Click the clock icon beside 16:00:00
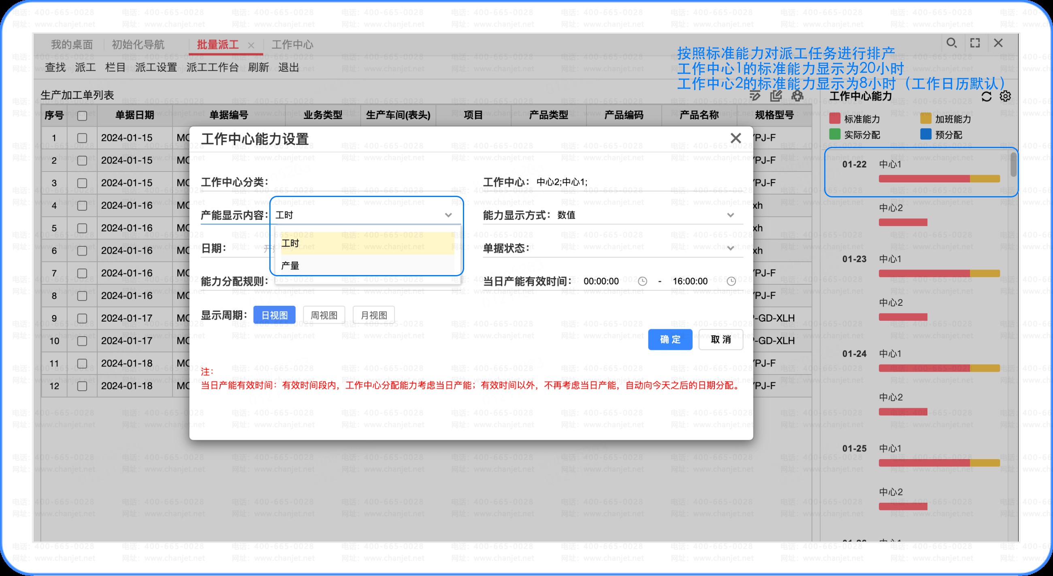This screenshot has height=576, width=1053. (x=731, y=281)
